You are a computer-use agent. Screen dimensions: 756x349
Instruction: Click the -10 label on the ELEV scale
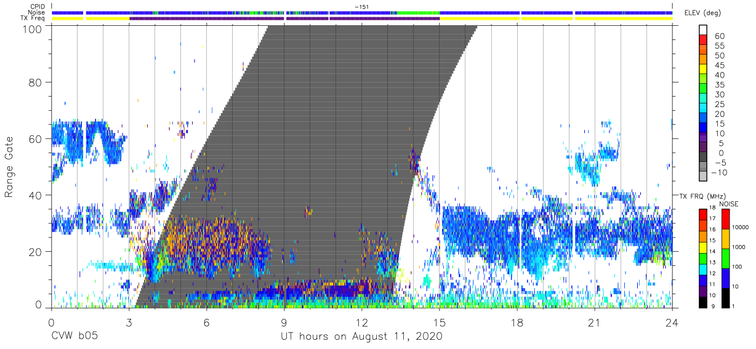click(718, 172)
